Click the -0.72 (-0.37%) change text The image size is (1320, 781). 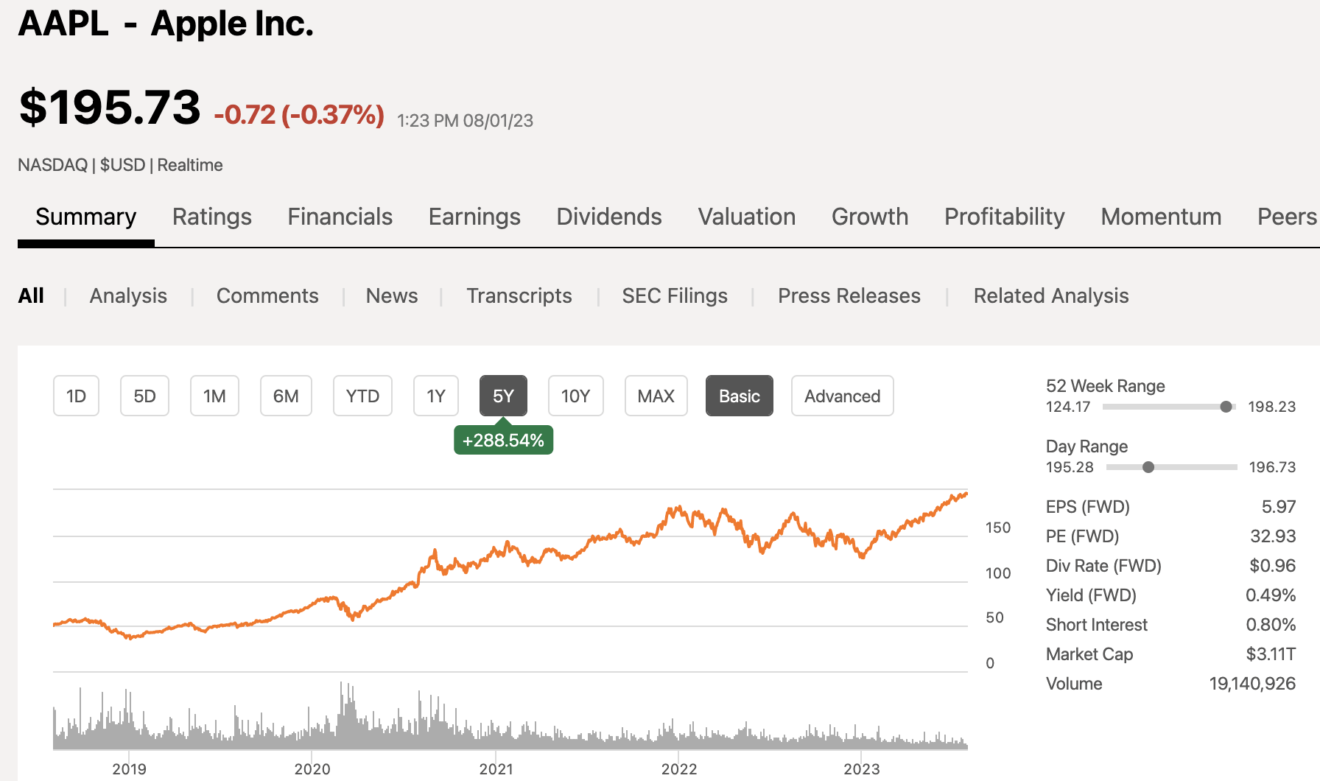[x=299, y=114]
